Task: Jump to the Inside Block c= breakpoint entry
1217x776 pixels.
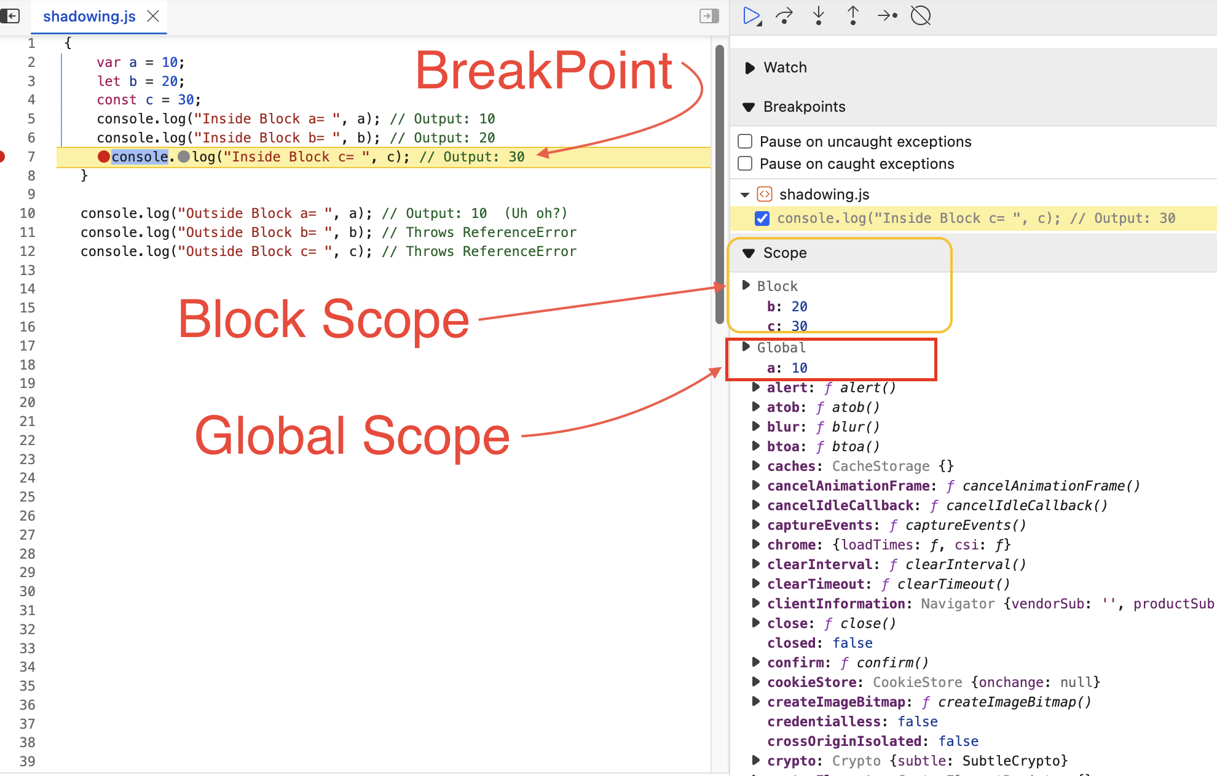Action: pos(976,219)
